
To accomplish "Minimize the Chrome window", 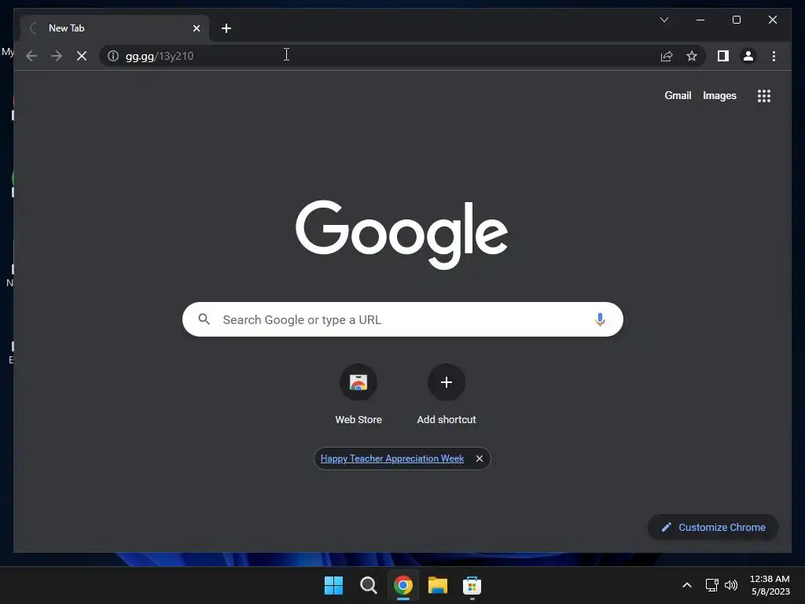I will [700, 20].
